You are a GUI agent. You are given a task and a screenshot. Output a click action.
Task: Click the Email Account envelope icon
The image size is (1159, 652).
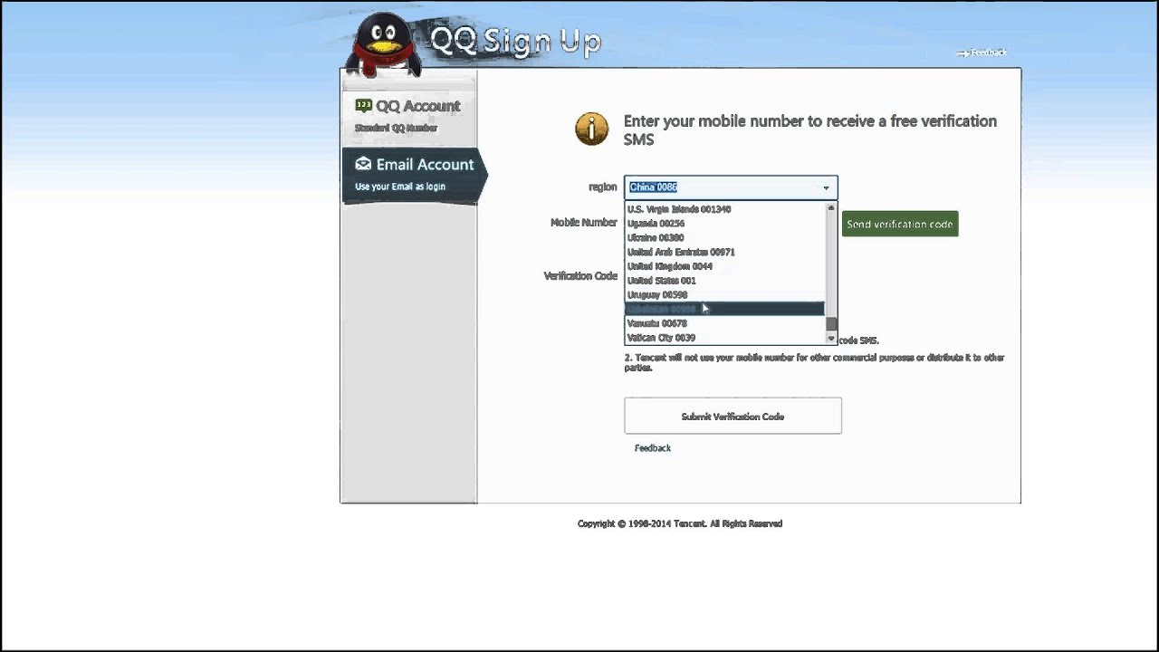[x=363, y=164]
